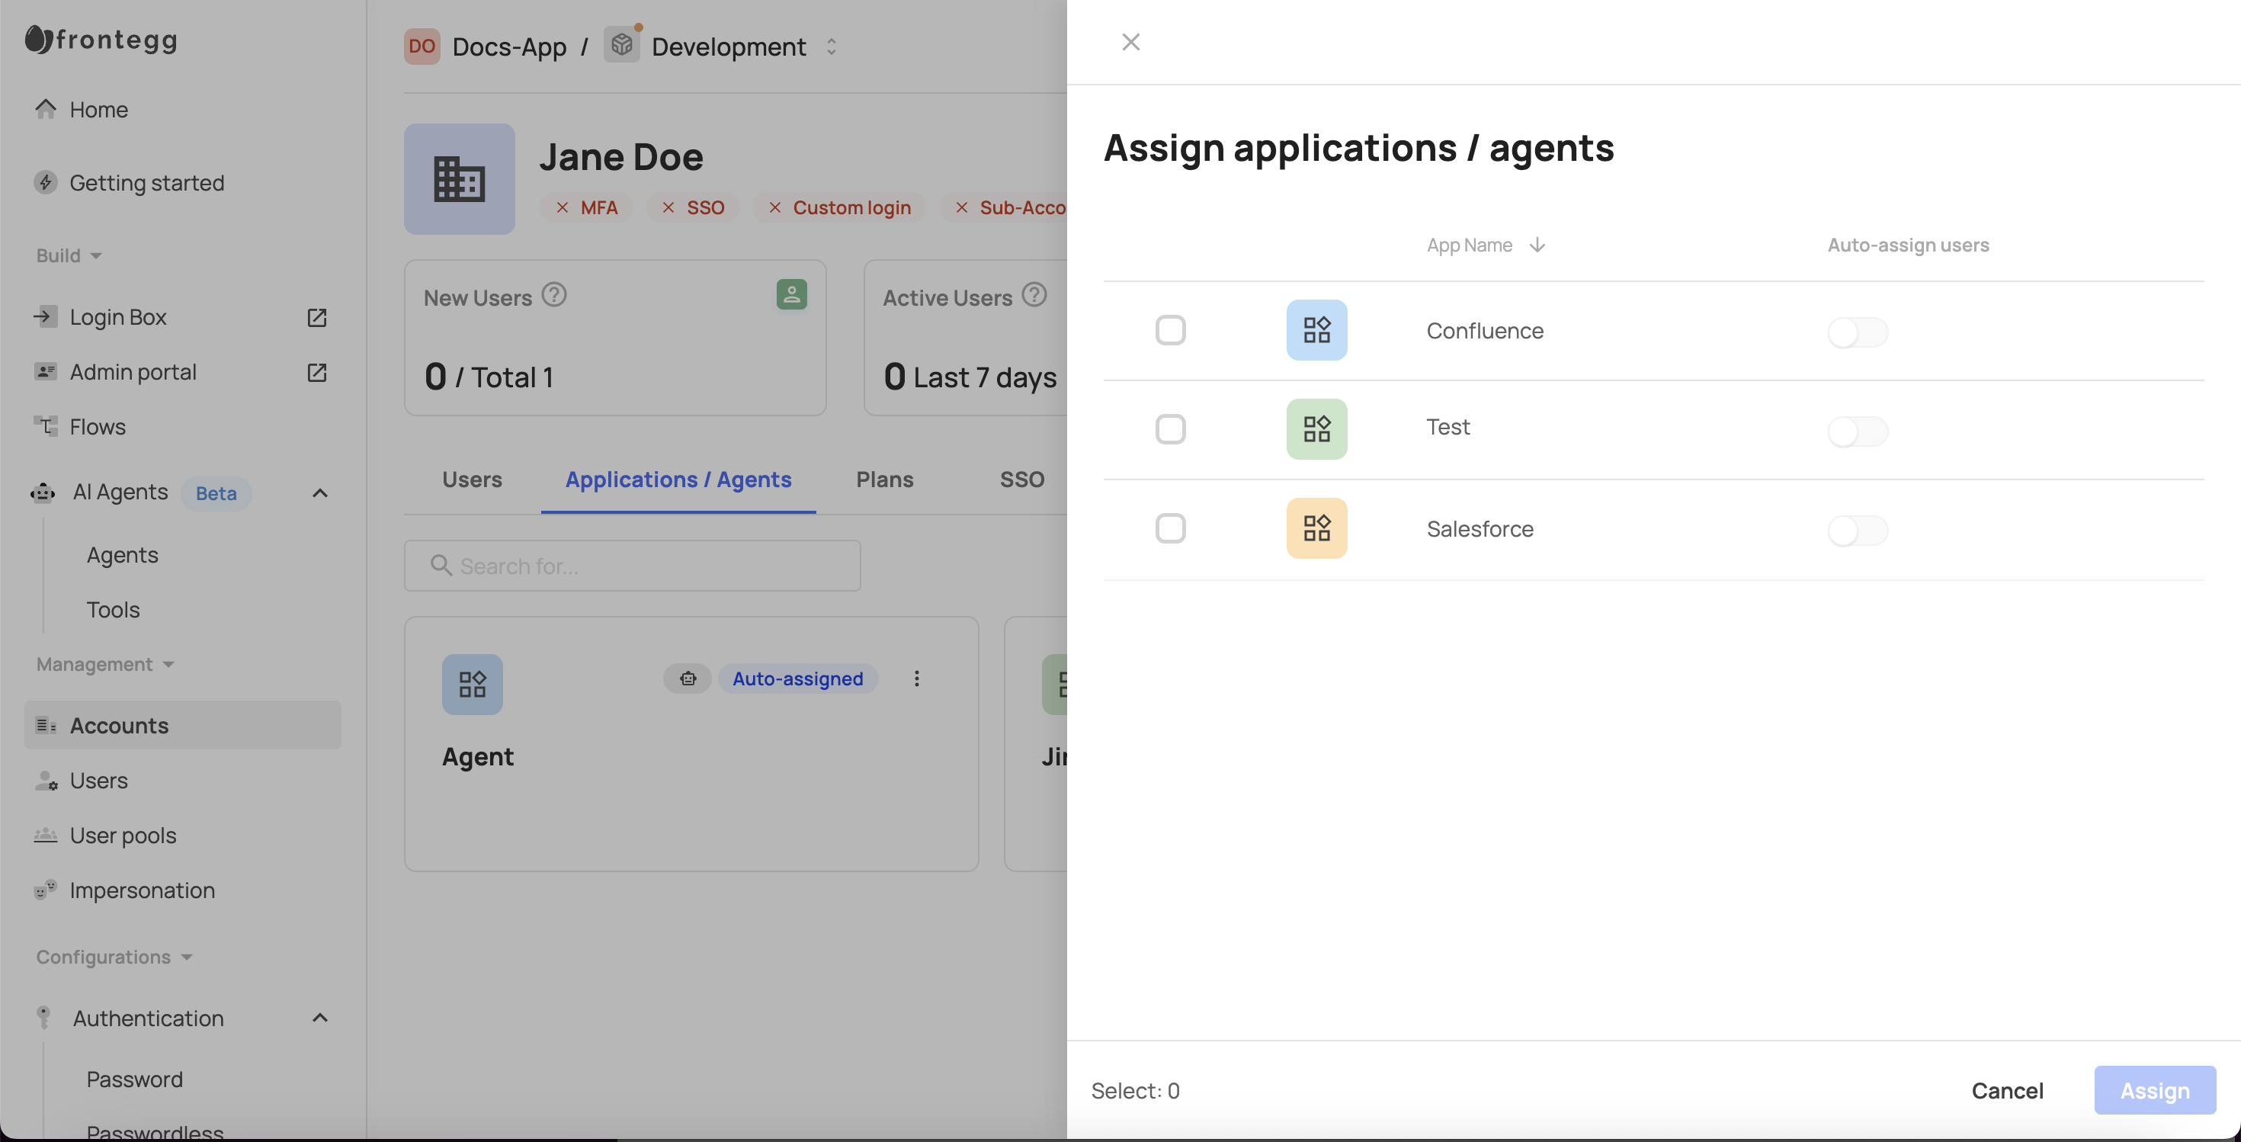
Task: Enable auto-assign users for Salesforce
Action: click(1858, 531)
